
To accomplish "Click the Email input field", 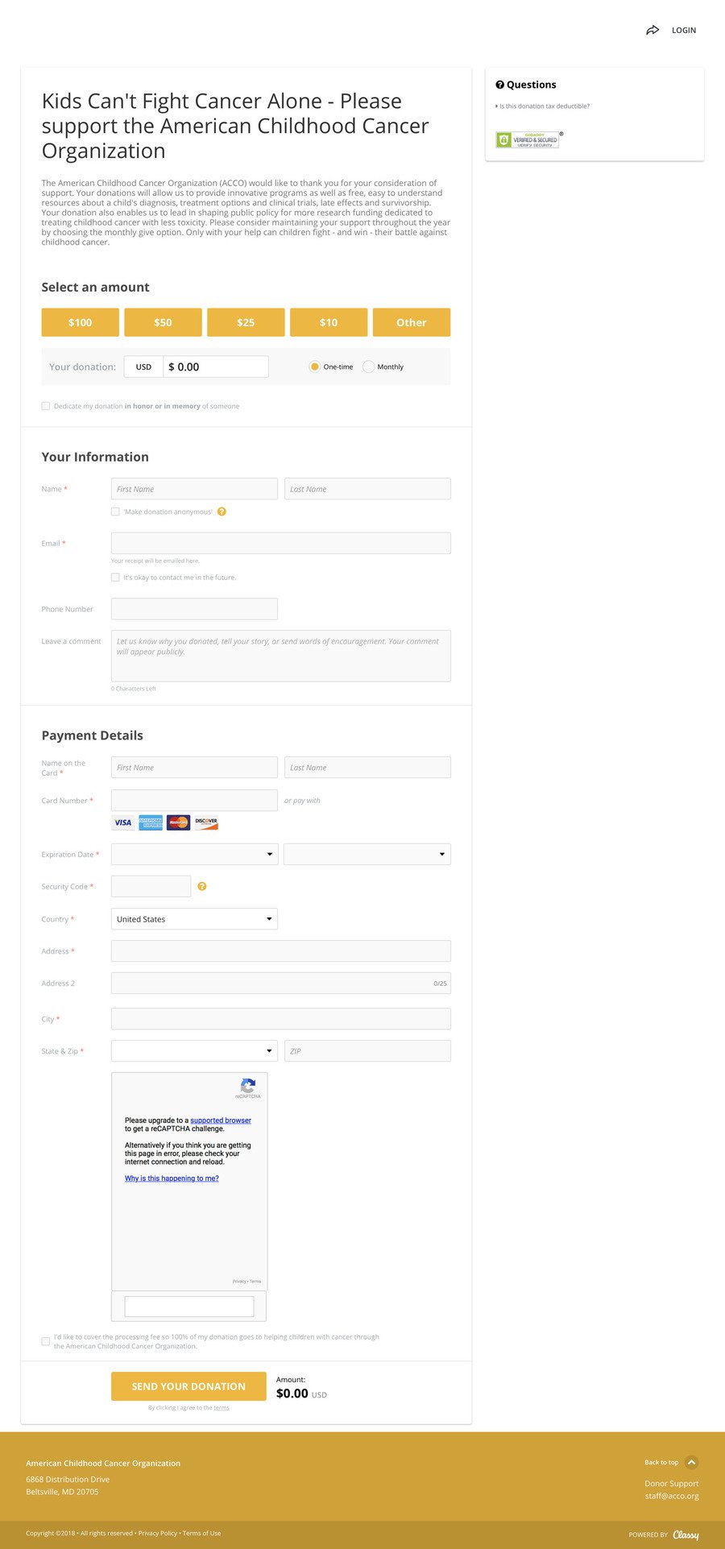I will tap(281, 543).
